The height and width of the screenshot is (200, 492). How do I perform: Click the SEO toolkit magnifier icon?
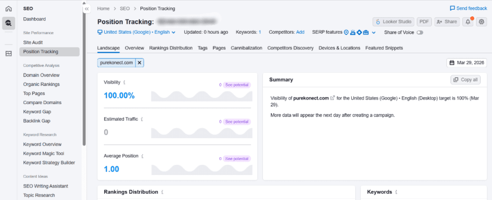8,23
